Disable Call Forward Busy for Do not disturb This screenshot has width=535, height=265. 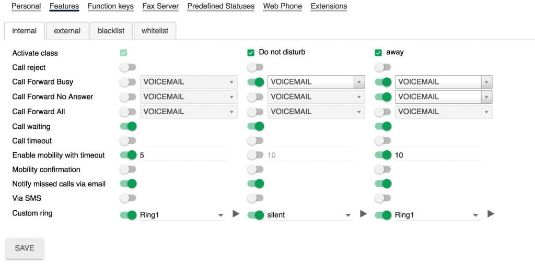click(x=255, y=82)
